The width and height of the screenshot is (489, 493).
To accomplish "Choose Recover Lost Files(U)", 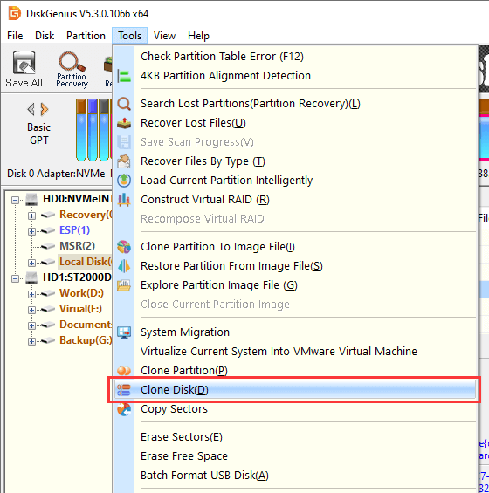I will (x=295, y=123).
